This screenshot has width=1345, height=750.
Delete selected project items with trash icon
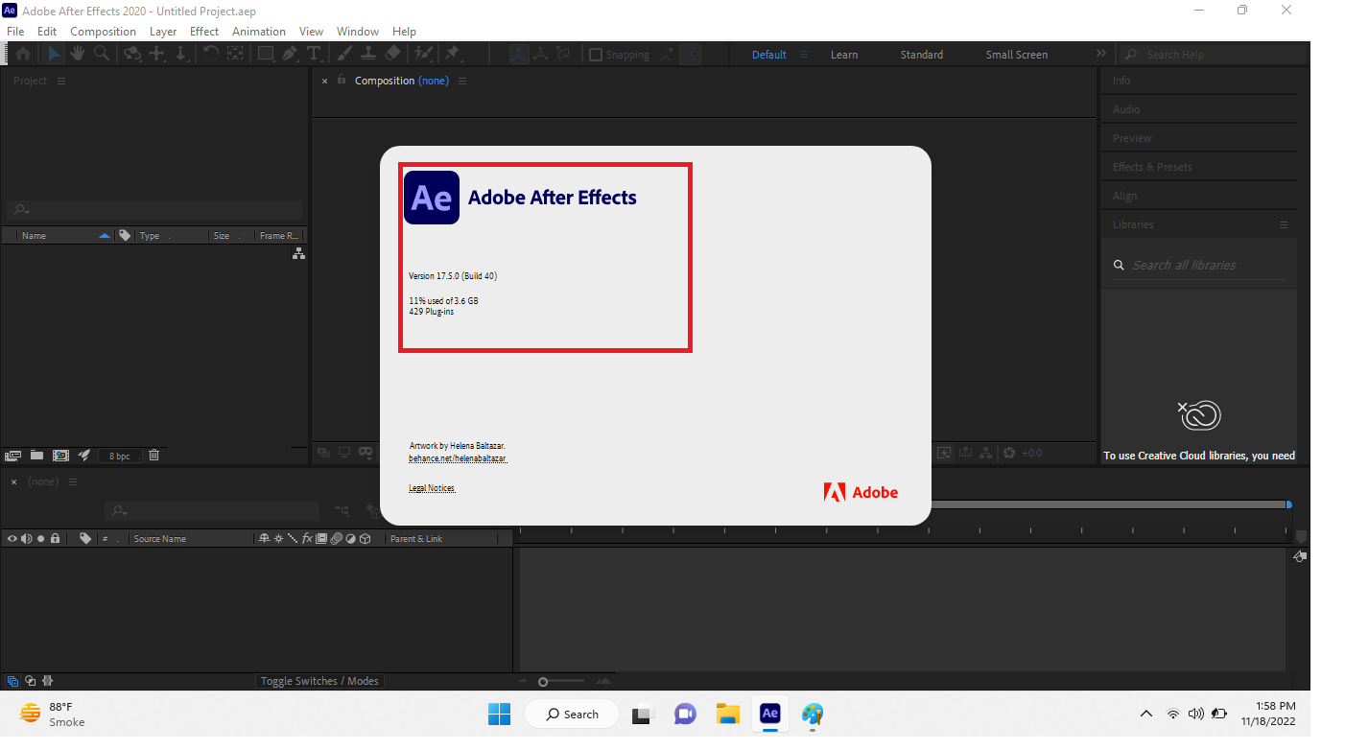point(153,456)
